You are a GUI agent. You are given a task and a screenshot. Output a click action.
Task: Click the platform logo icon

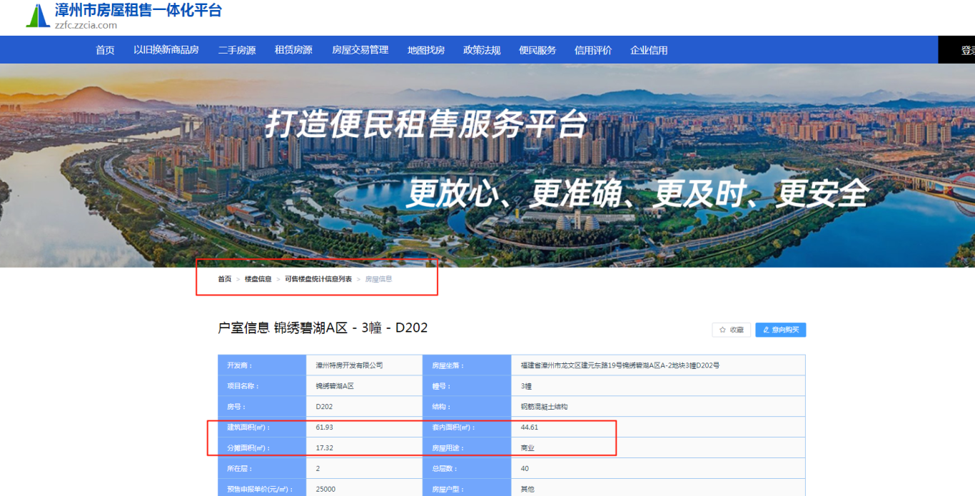pos(39,16)
